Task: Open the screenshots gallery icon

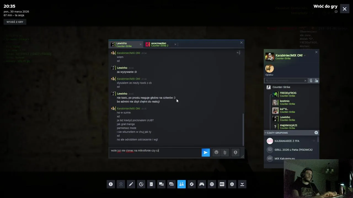Action: tap(171, 184)
